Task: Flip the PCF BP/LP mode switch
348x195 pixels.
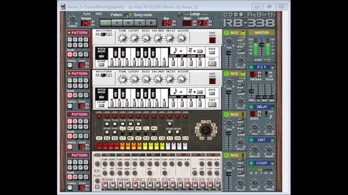Action: click(x=266, y=75)
